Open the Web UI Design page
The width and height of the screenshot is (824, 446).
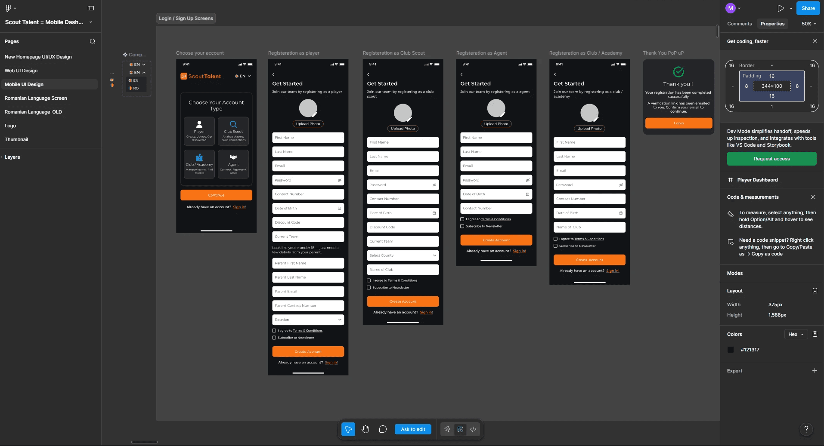[x=21, y=71]
